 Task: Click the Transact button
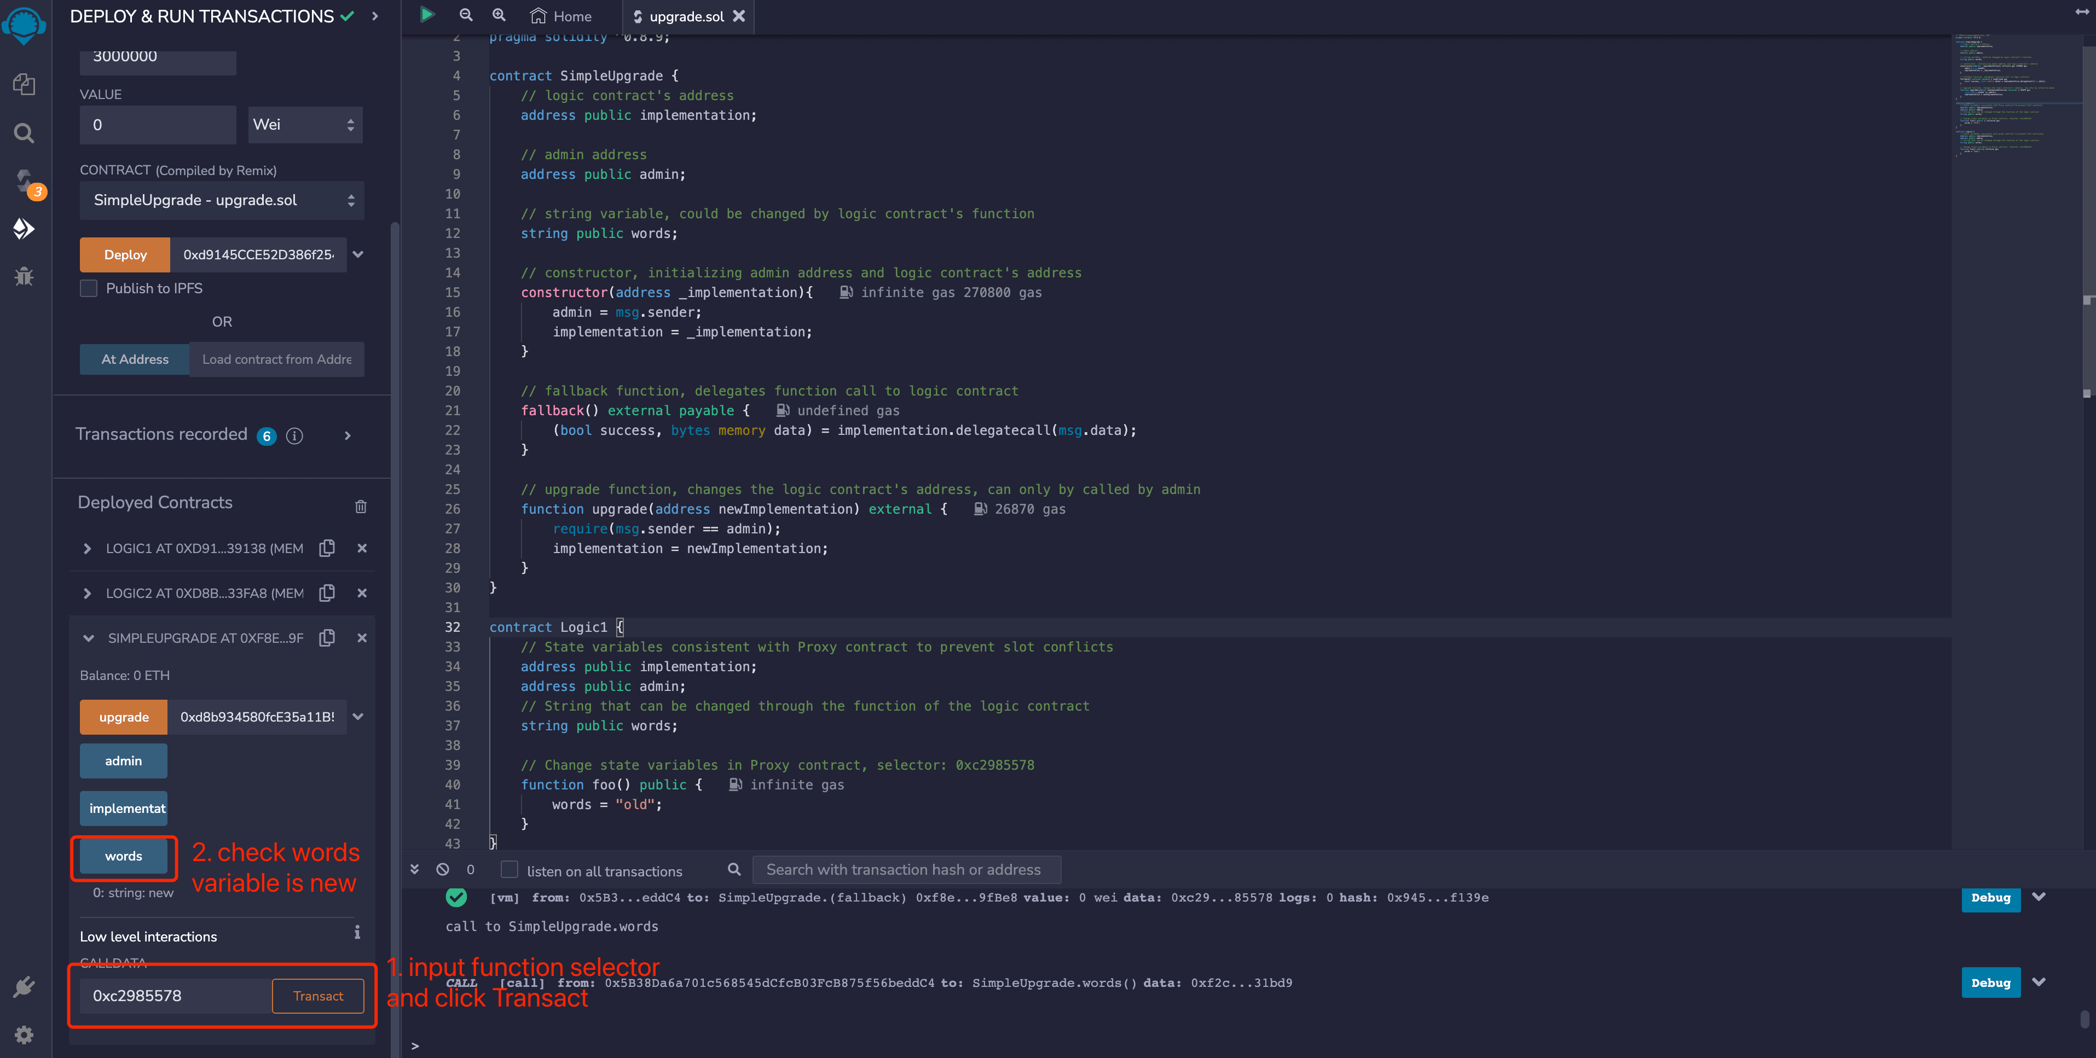[318, 996]
